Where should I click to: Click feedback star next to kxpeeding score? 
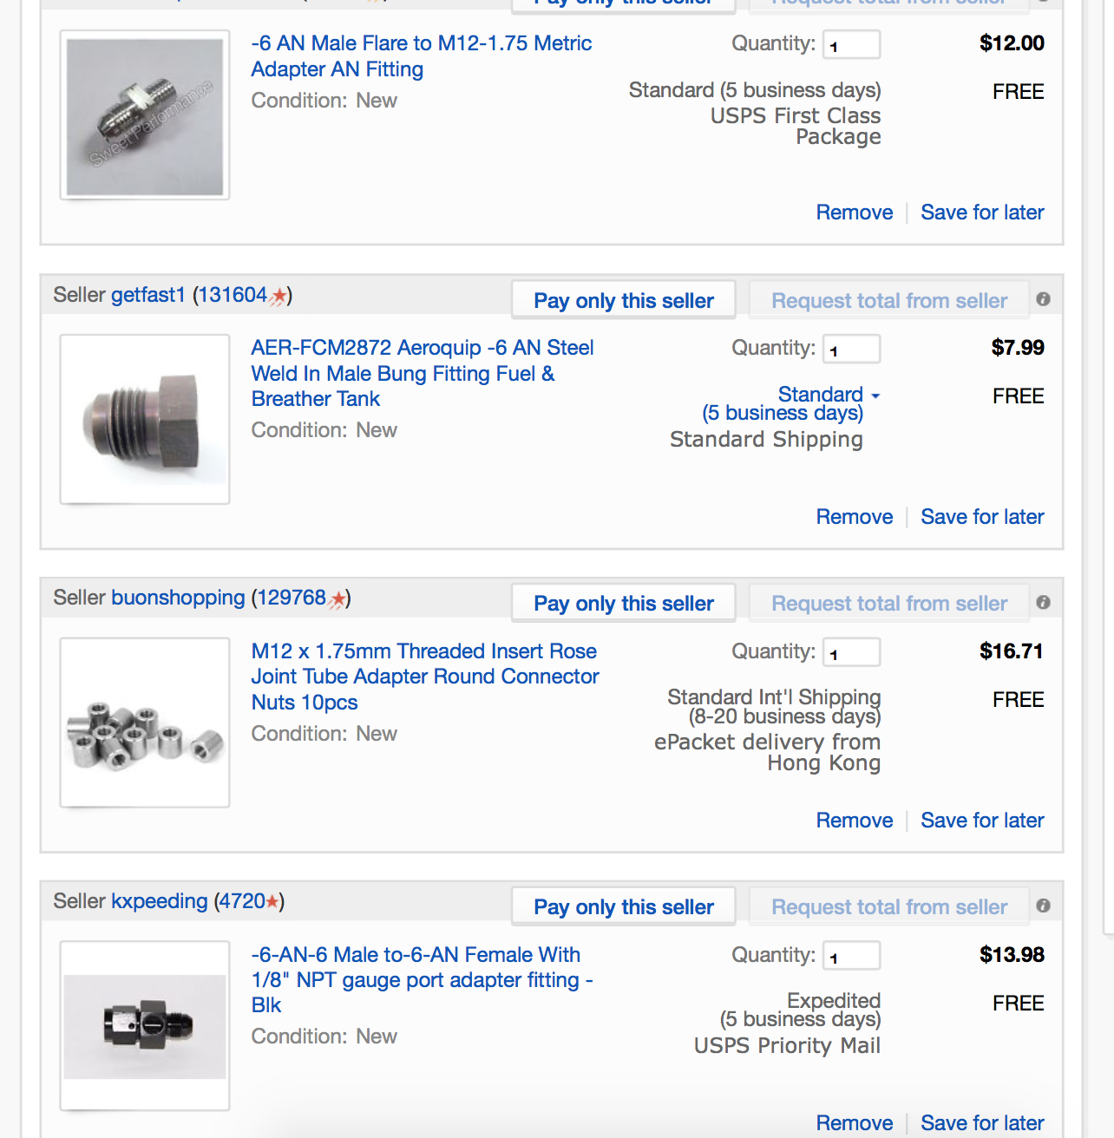coord(272,901)
